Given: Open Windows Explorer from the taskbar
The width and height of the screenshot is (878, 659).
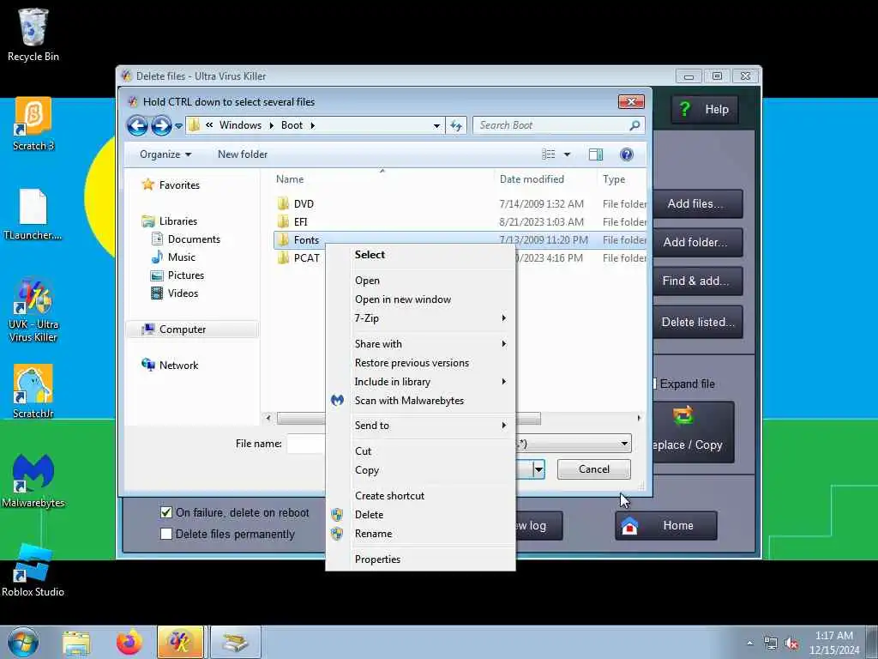Looking at the screenshot, I should [76, 642].
